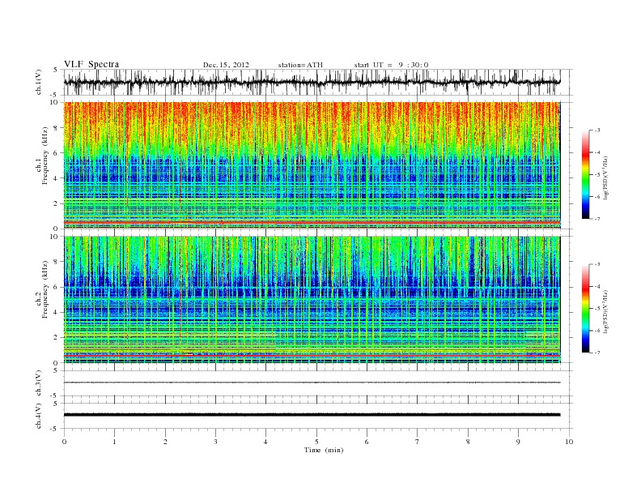Click the 'station=ATH' label
Image resolution: width=641 pixels, height=496 pixels.
(300, 65)
